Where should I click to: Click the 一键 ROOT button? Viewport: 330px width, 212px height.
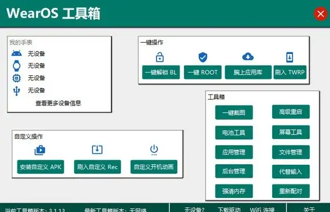[203, 73]
